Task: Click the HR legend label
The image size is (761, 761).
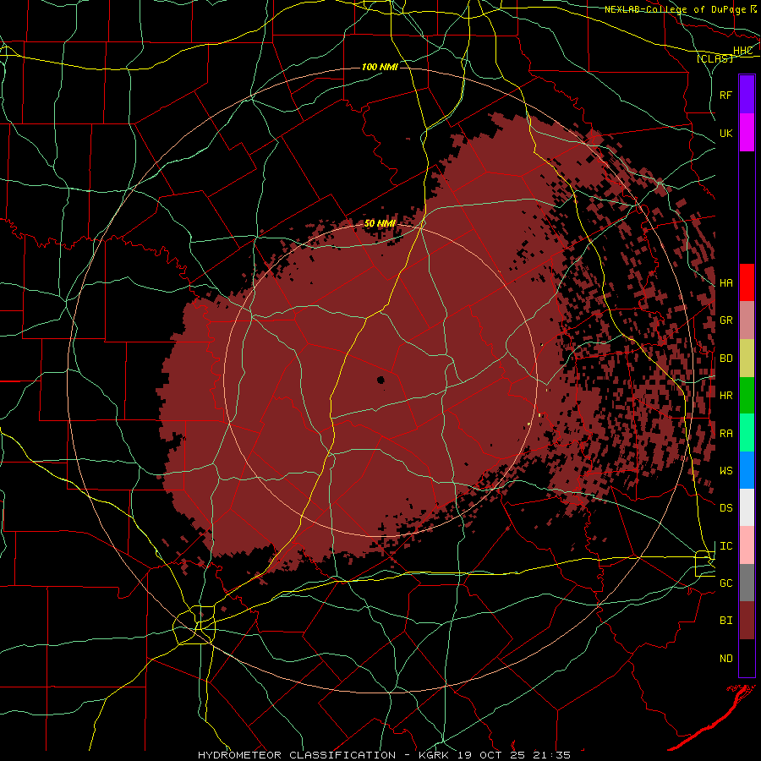Action: point(726,396)
